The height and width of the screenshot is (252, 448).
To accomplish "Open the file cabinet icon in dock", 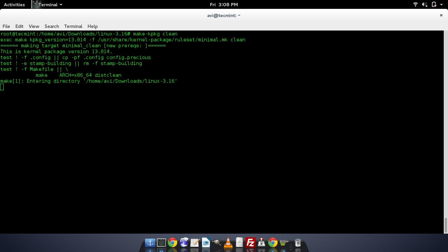I will tap(239, 243).
